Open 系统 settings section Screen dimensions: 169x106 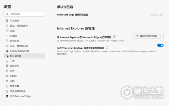(x=24, y=81)
